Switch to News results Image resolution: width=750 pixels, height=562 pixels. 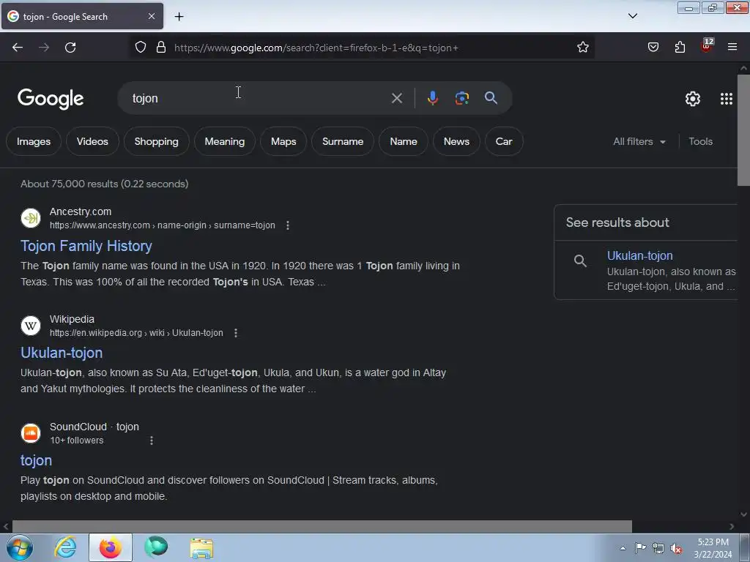tap(456, 141)
